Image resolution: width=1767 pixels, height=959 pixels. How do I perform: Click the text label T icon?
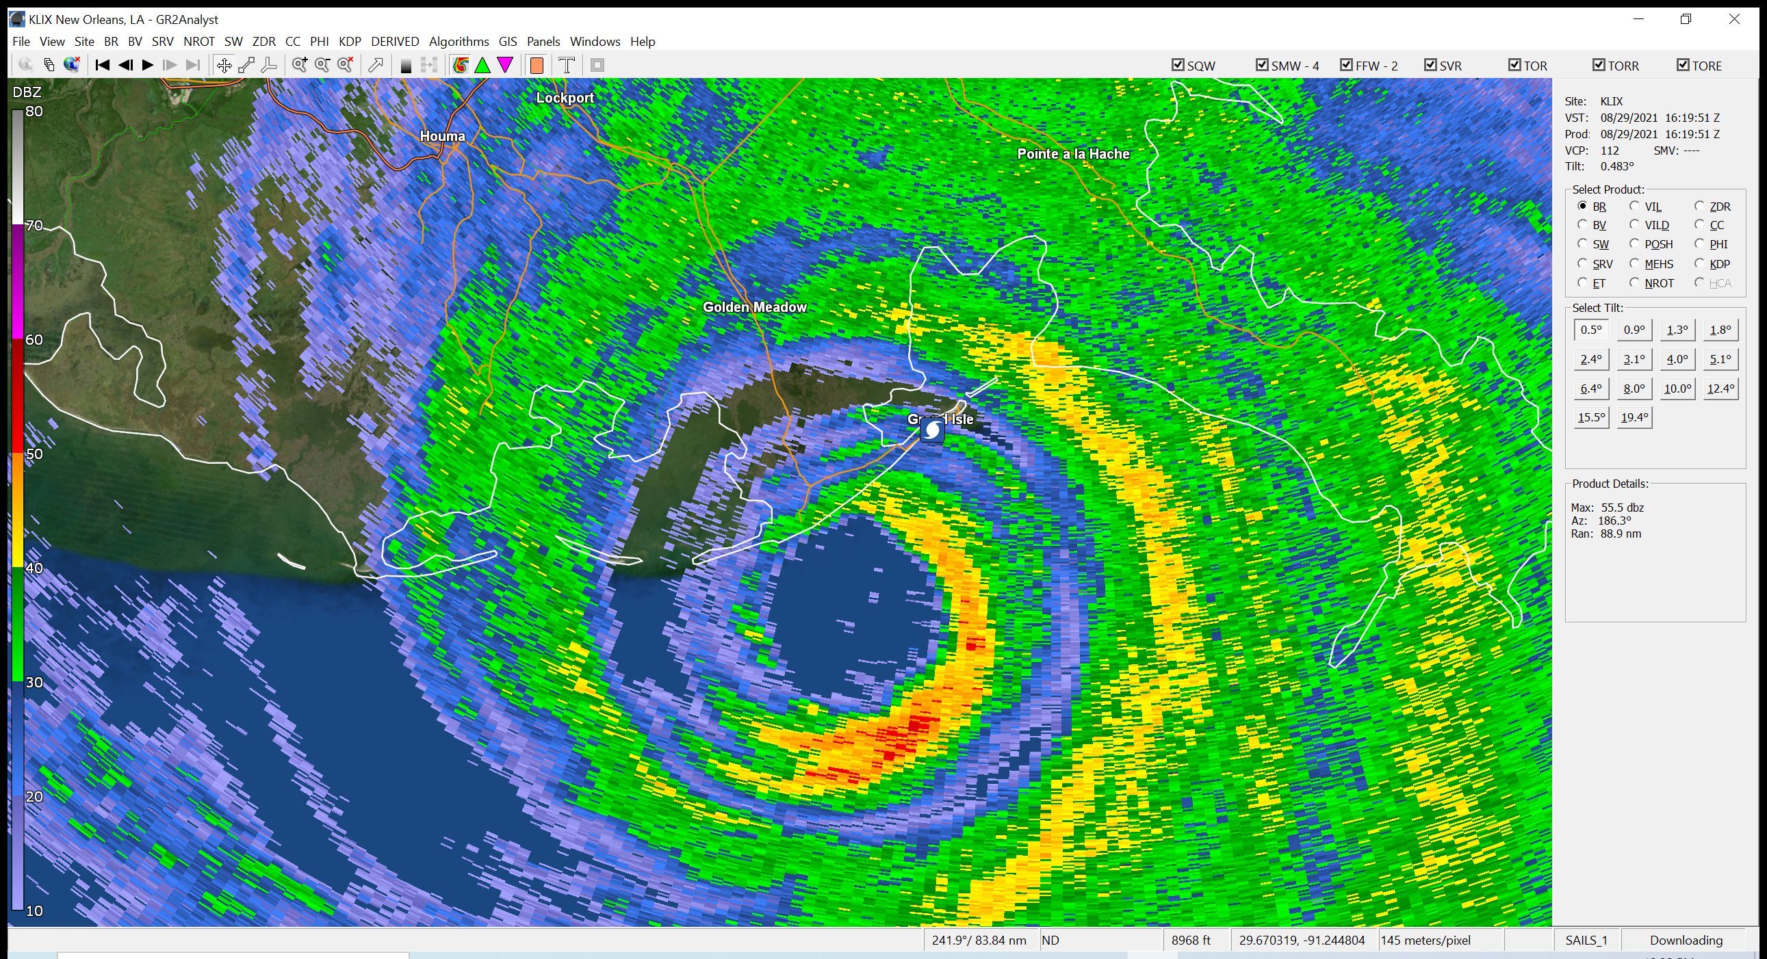tap(567, 65)
